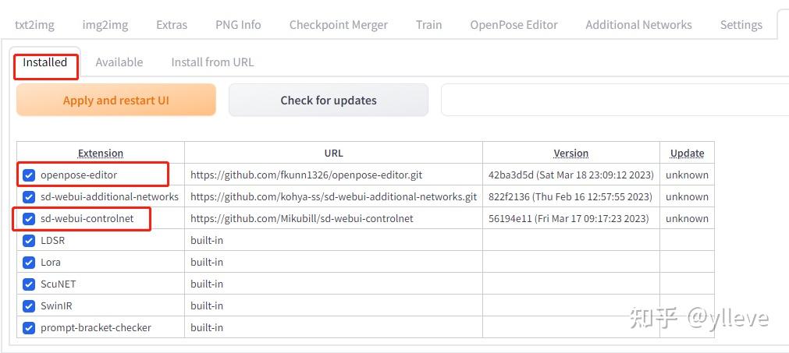Open the Checkpoint Merger tab
Screen dimensions: 789x353
point(338,24)
